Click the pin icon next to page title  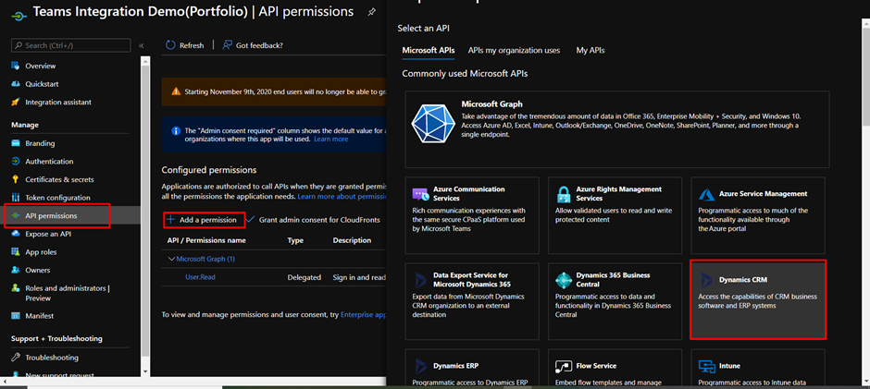point(372,12)
